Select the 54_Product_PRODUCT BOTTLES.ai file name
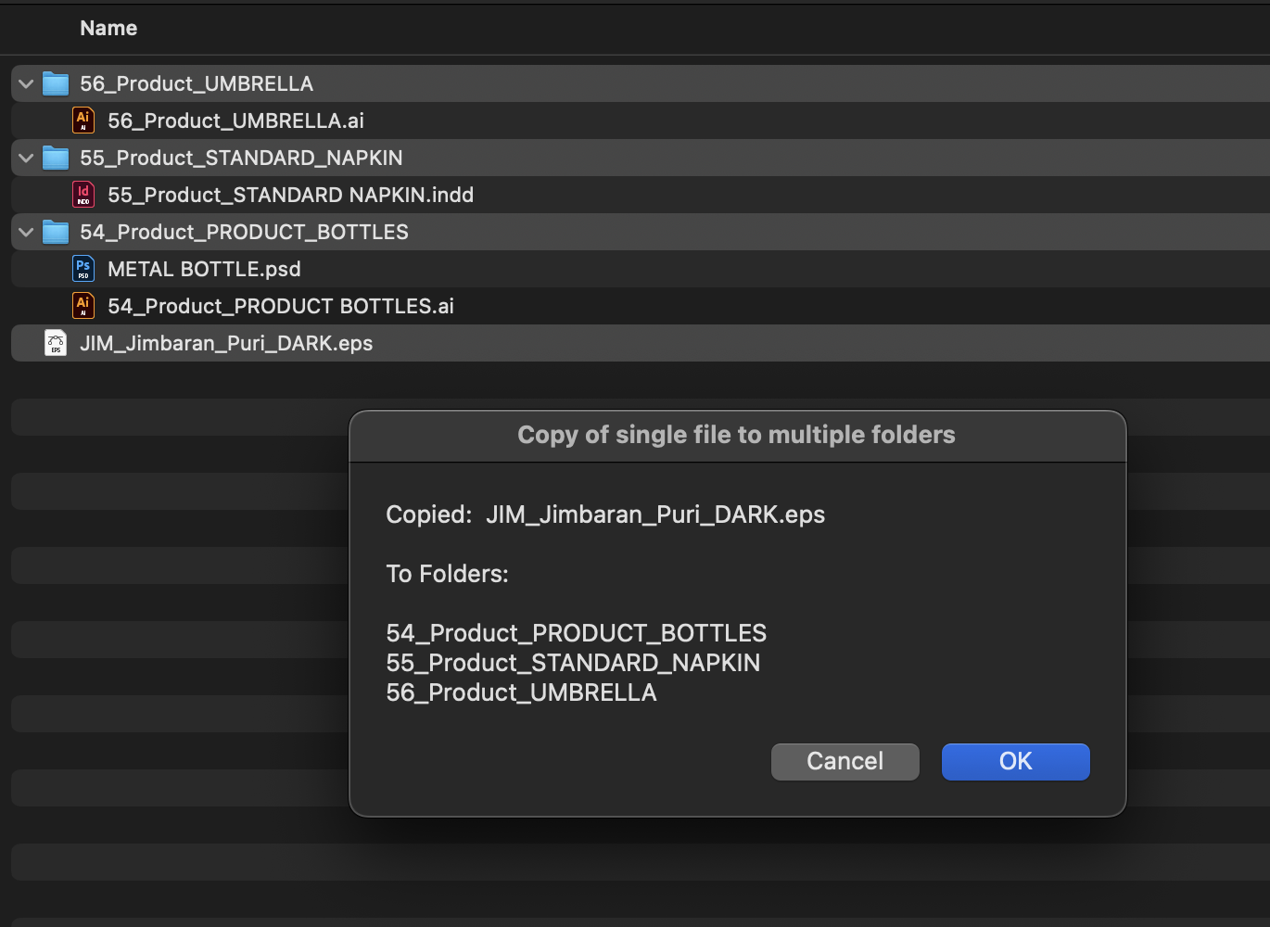The width and height of the screenshot is (1270, 927). click(x=280, y=306)
